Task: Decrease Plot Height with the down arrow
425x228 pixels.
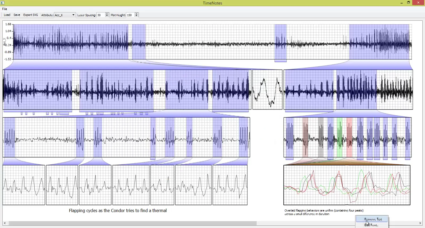Action: pyautogui.click(x=137, y=16)
